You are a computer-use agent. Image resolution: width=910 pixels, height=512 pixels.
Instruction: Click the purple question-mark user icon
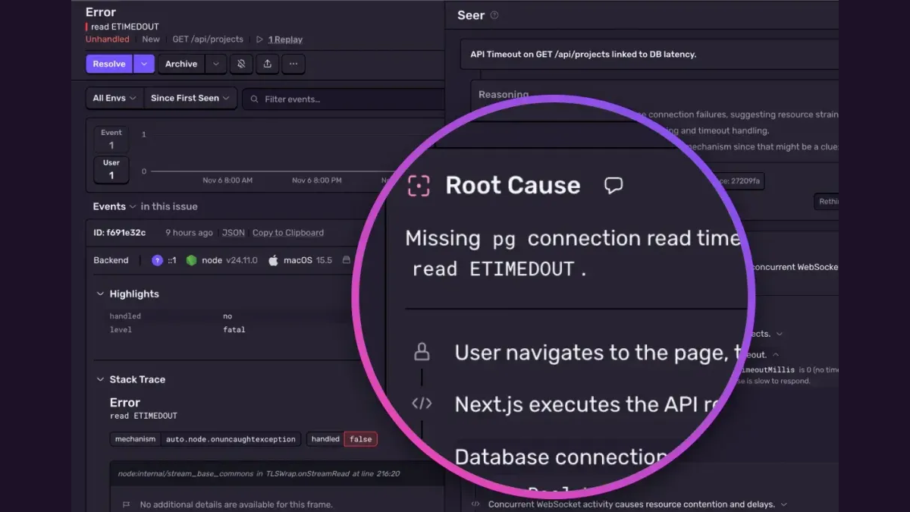pyautogui.click(x=157, y=260)
